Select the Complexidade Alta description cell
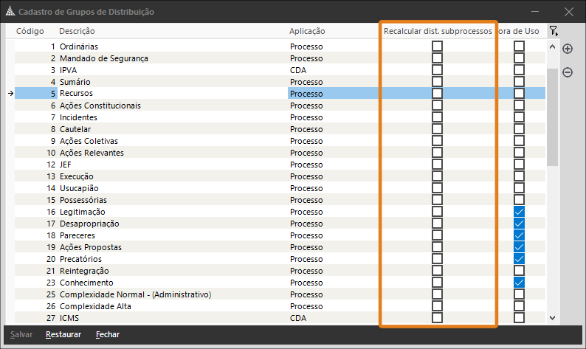Image resolution: width=586 pixels, height=349 pixels. (x=92, y=306)
